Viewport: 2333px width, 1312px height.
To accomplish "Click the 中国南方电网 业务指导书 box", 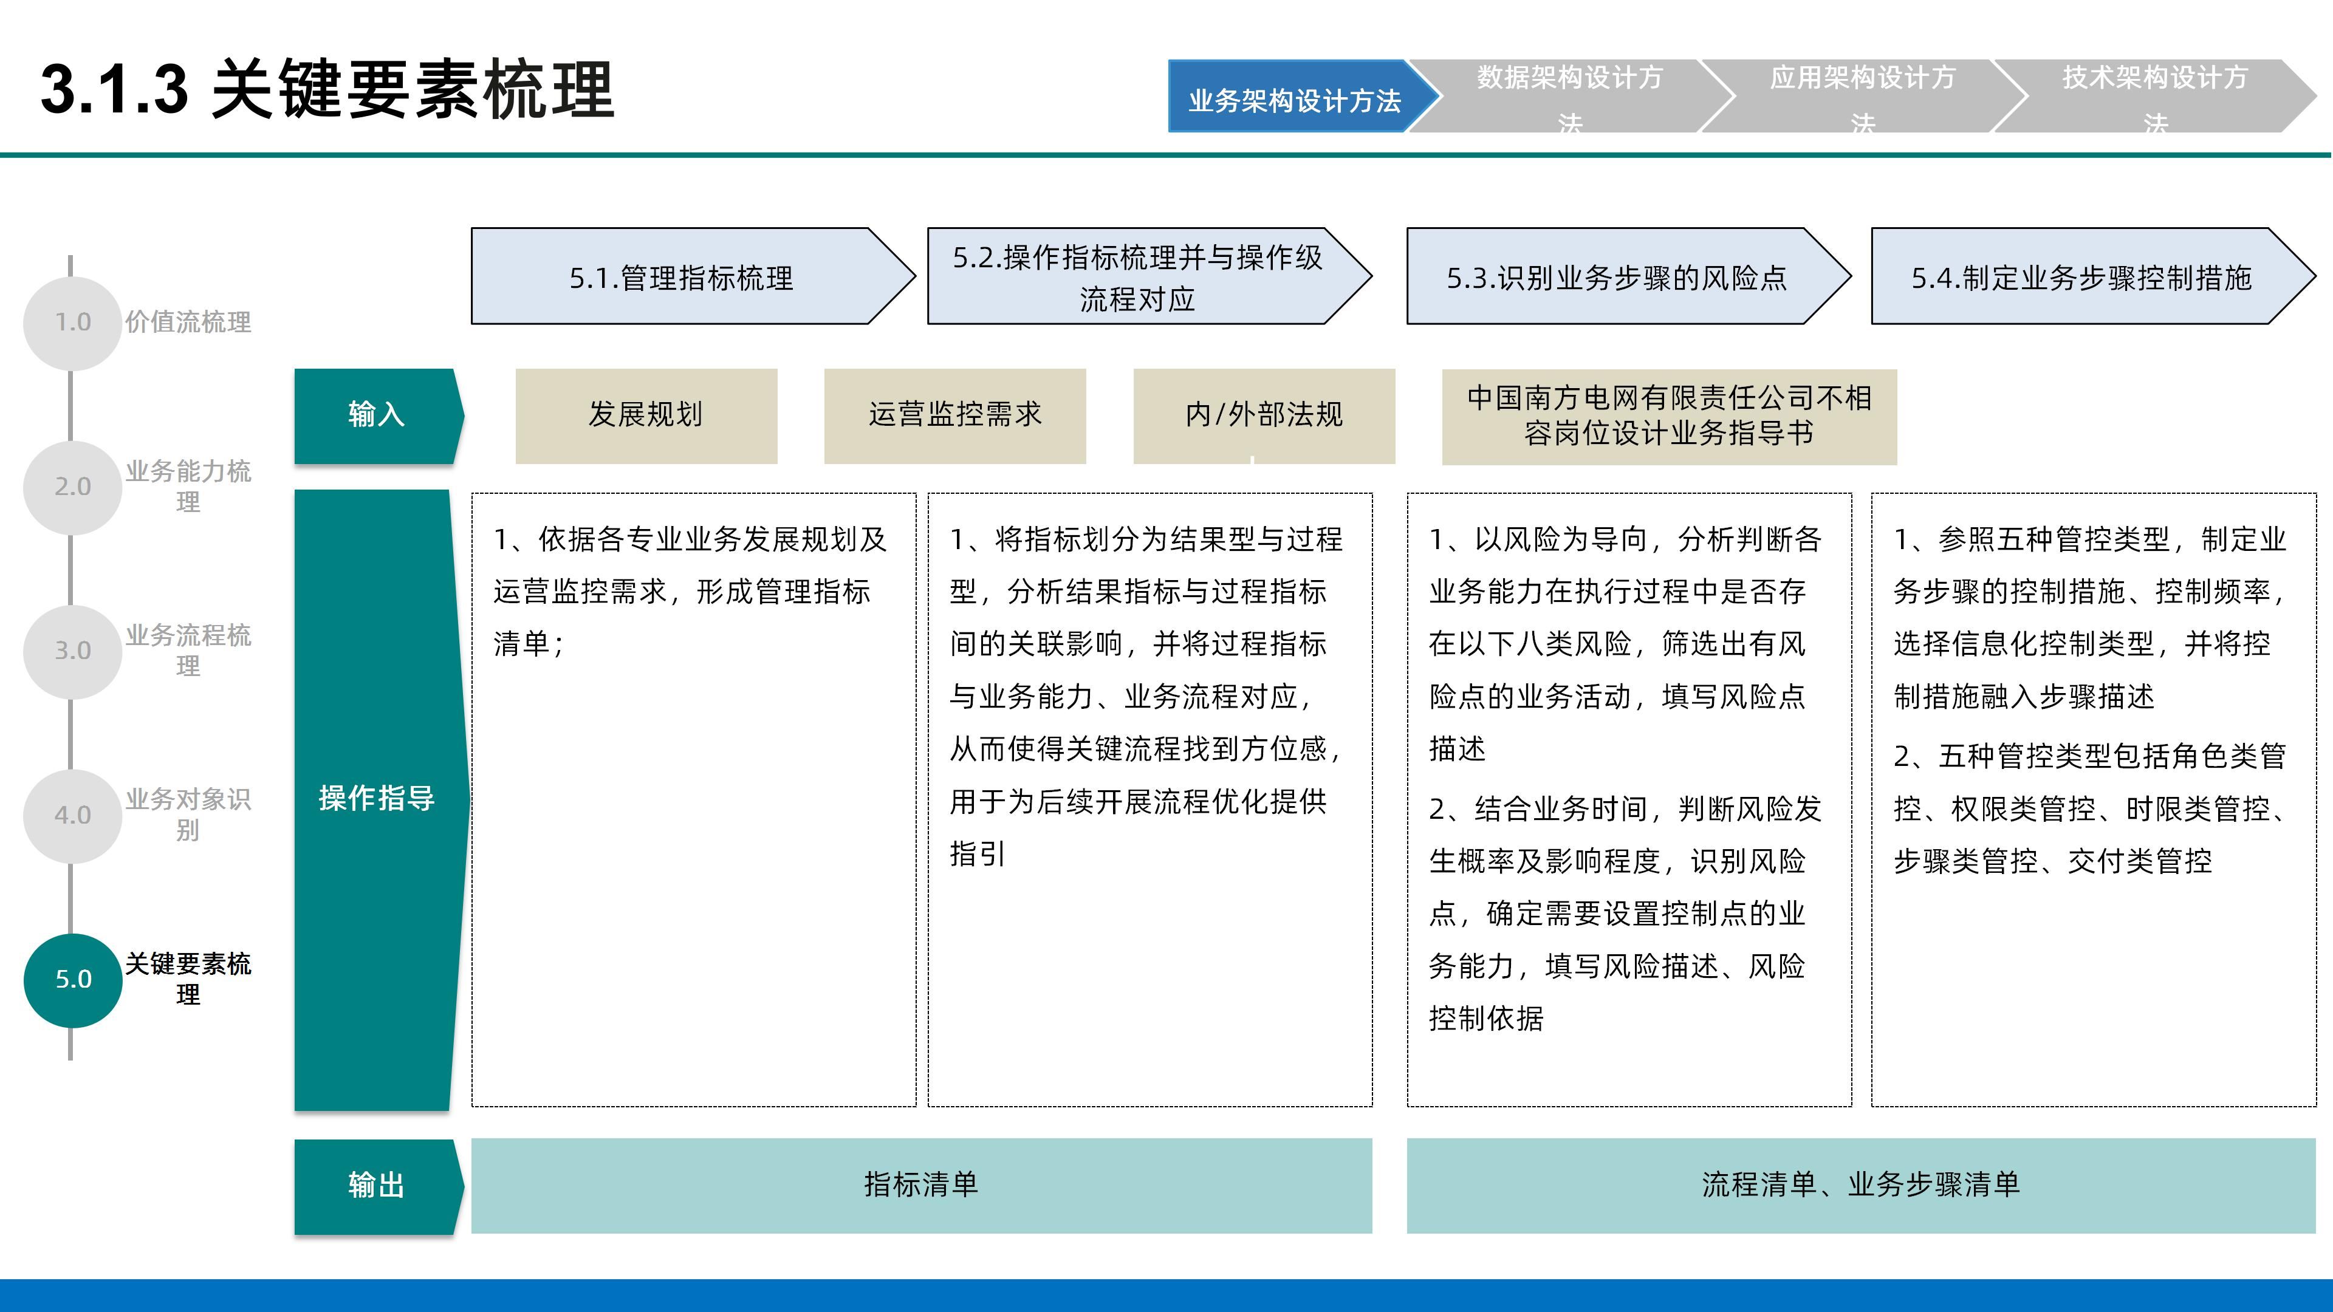I will point(1669,417).
